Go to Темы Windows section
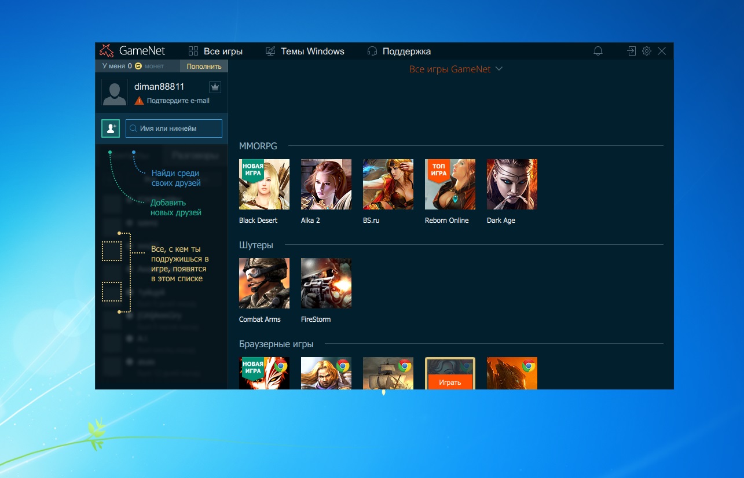 coord(305,51)
